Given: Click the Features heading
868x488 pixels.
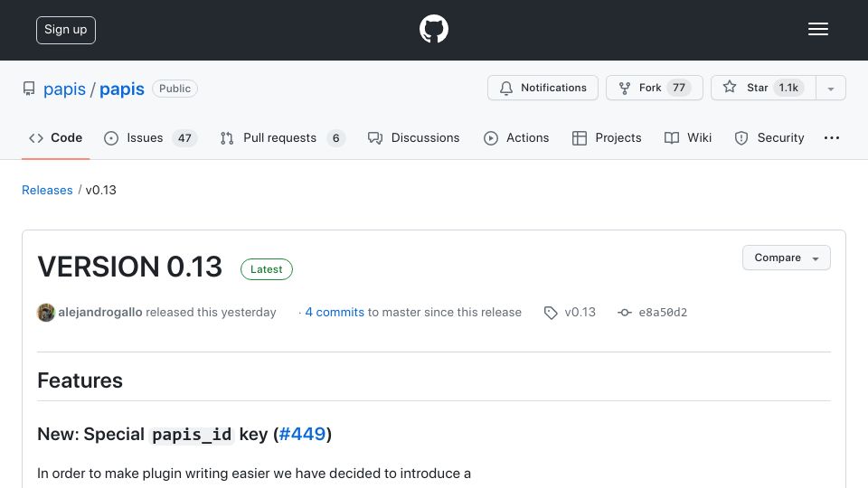Looking at the screenshot, I should tap(80, 380).
